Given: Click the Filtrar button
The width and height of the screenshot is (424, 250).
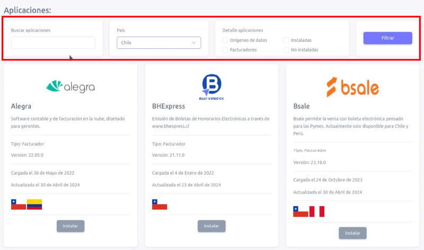Looking at the screenshot, I should click(x=387, y=38).
